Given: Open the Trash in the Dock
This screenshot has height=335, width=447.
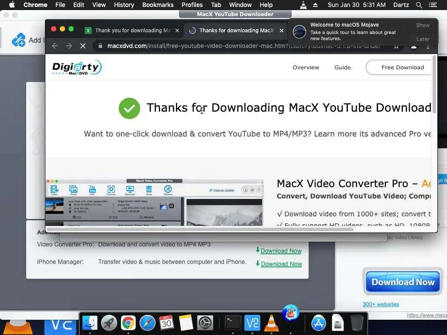Looking at the screenshot, I should point(357,323).
